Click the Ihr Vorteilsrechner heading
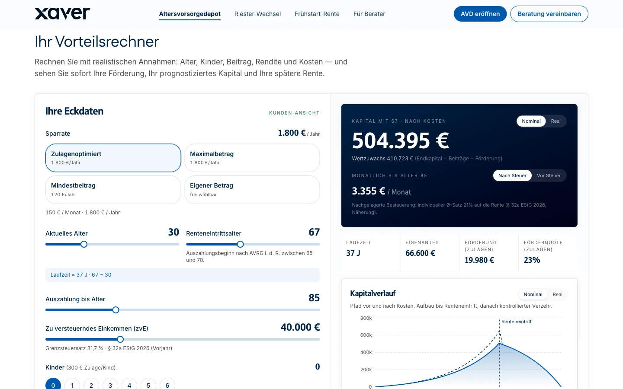Screen dimensions: 623x389 tap(97, 41)
